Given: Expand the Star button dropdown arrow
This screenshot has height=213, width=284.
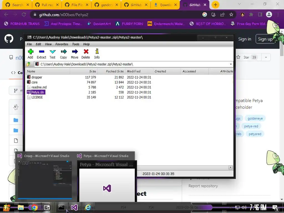Looking at the screenshot, I should click(266, 57).
